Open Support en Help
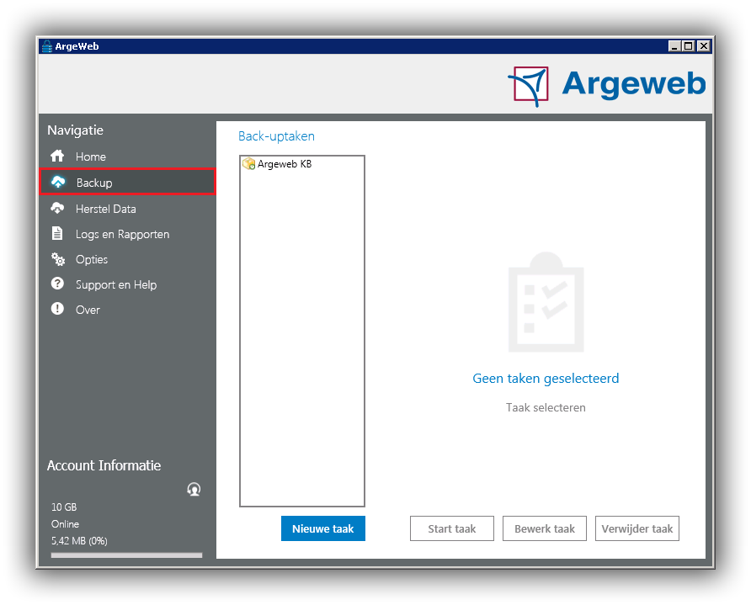Viewport: 751px width, 605px height. (127, 284)
